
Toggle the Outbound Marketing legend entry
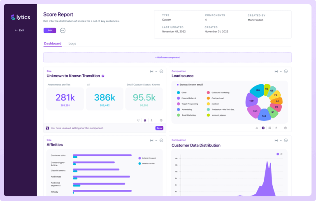click(x=220, y=92)
